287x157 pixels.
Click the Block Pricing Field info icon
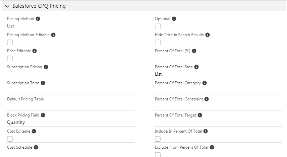(43, 115)
